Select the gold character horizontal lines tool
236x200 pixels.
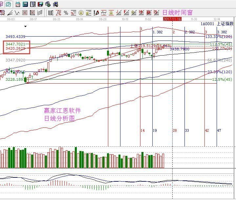89,13
